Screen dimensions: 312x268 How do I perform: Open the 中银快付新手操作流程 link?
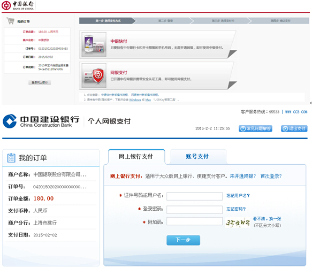[x=115, y=95]
